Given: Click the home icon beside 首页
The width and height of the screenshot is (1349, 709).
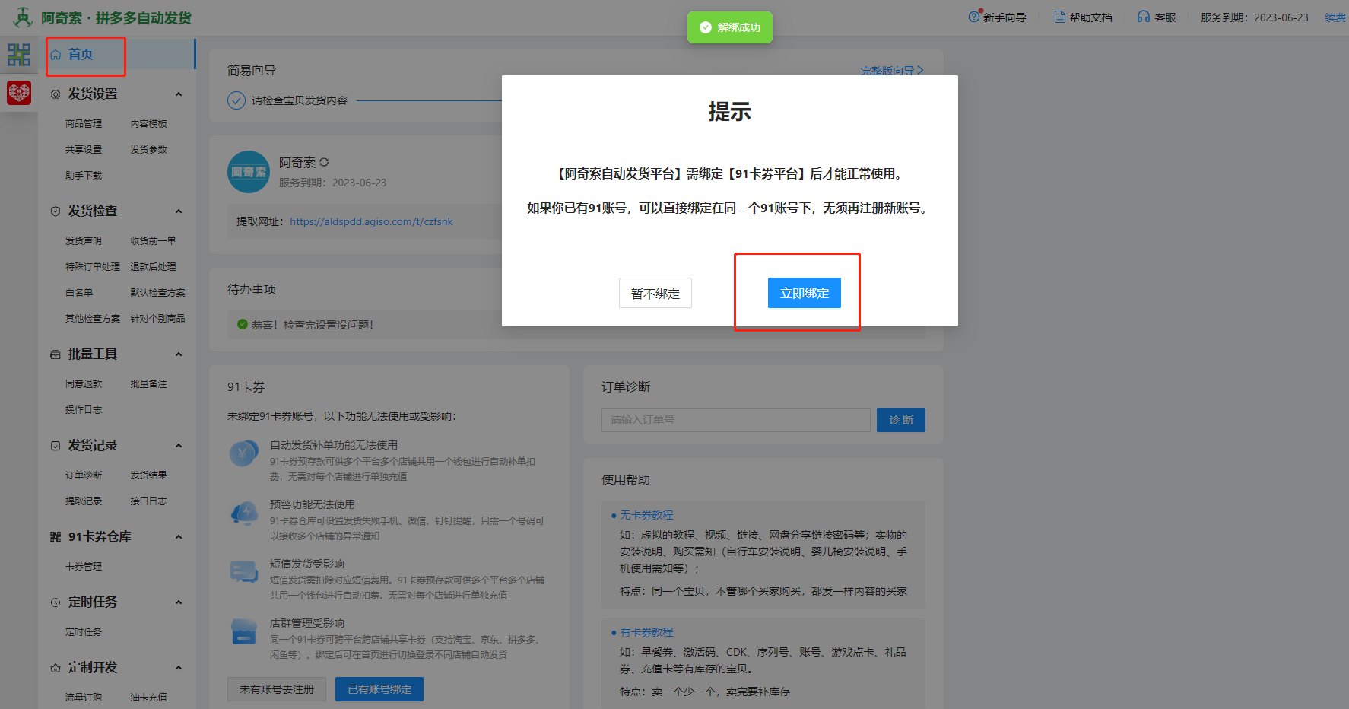Looking at the screenshot, I should tap(56, 55).
